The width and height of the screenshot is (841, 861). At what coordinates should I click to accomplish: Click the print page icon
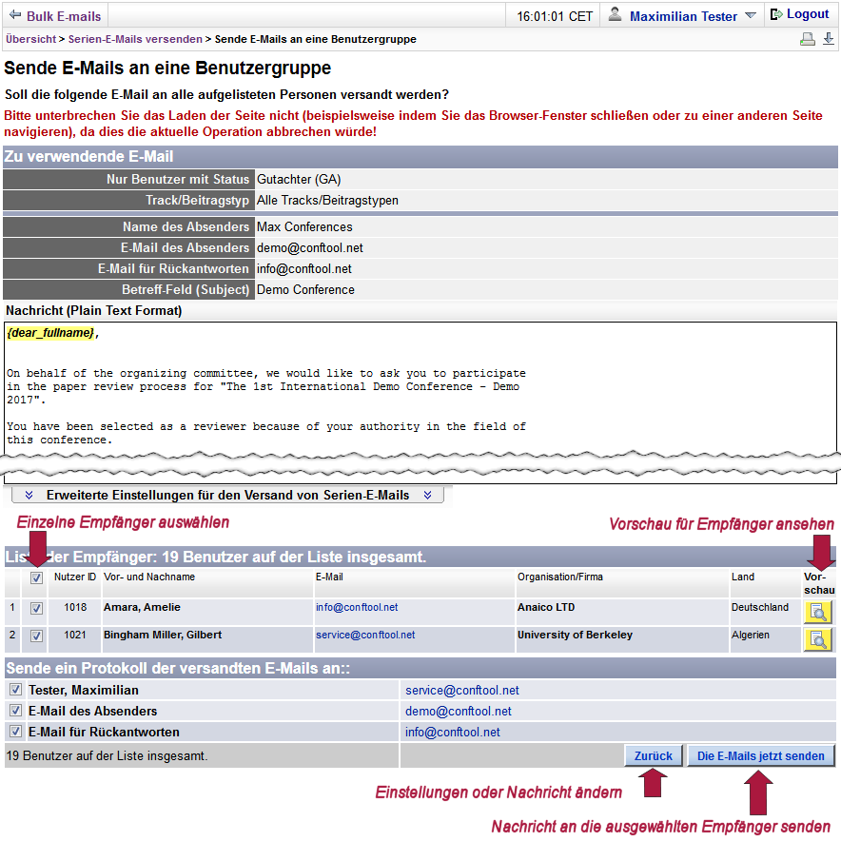[x=807, y=39]
